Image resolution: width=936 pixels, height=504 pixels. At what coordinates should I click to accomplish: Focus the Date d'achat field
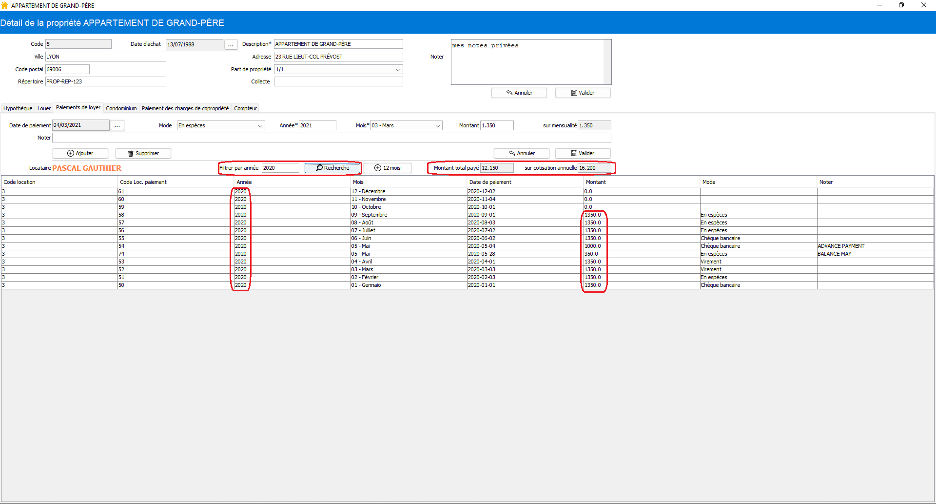click(x=195, y=44)
